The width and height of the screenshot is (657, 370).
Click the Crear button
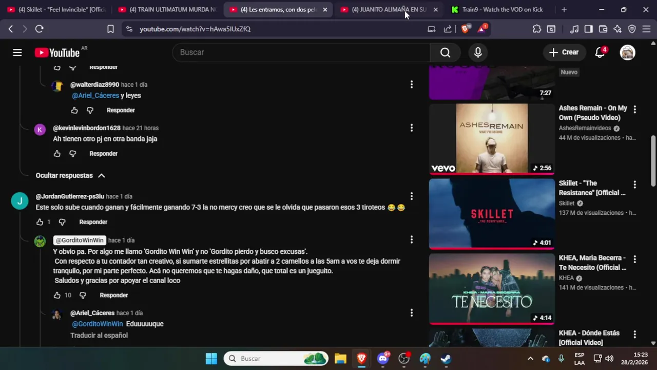[x=564, y=52]
